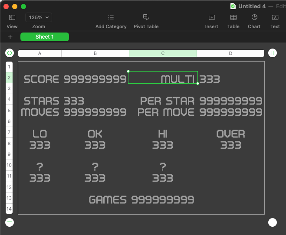
Task: Select the Sheet 1 tab
Action: click(x=45, y=37)
